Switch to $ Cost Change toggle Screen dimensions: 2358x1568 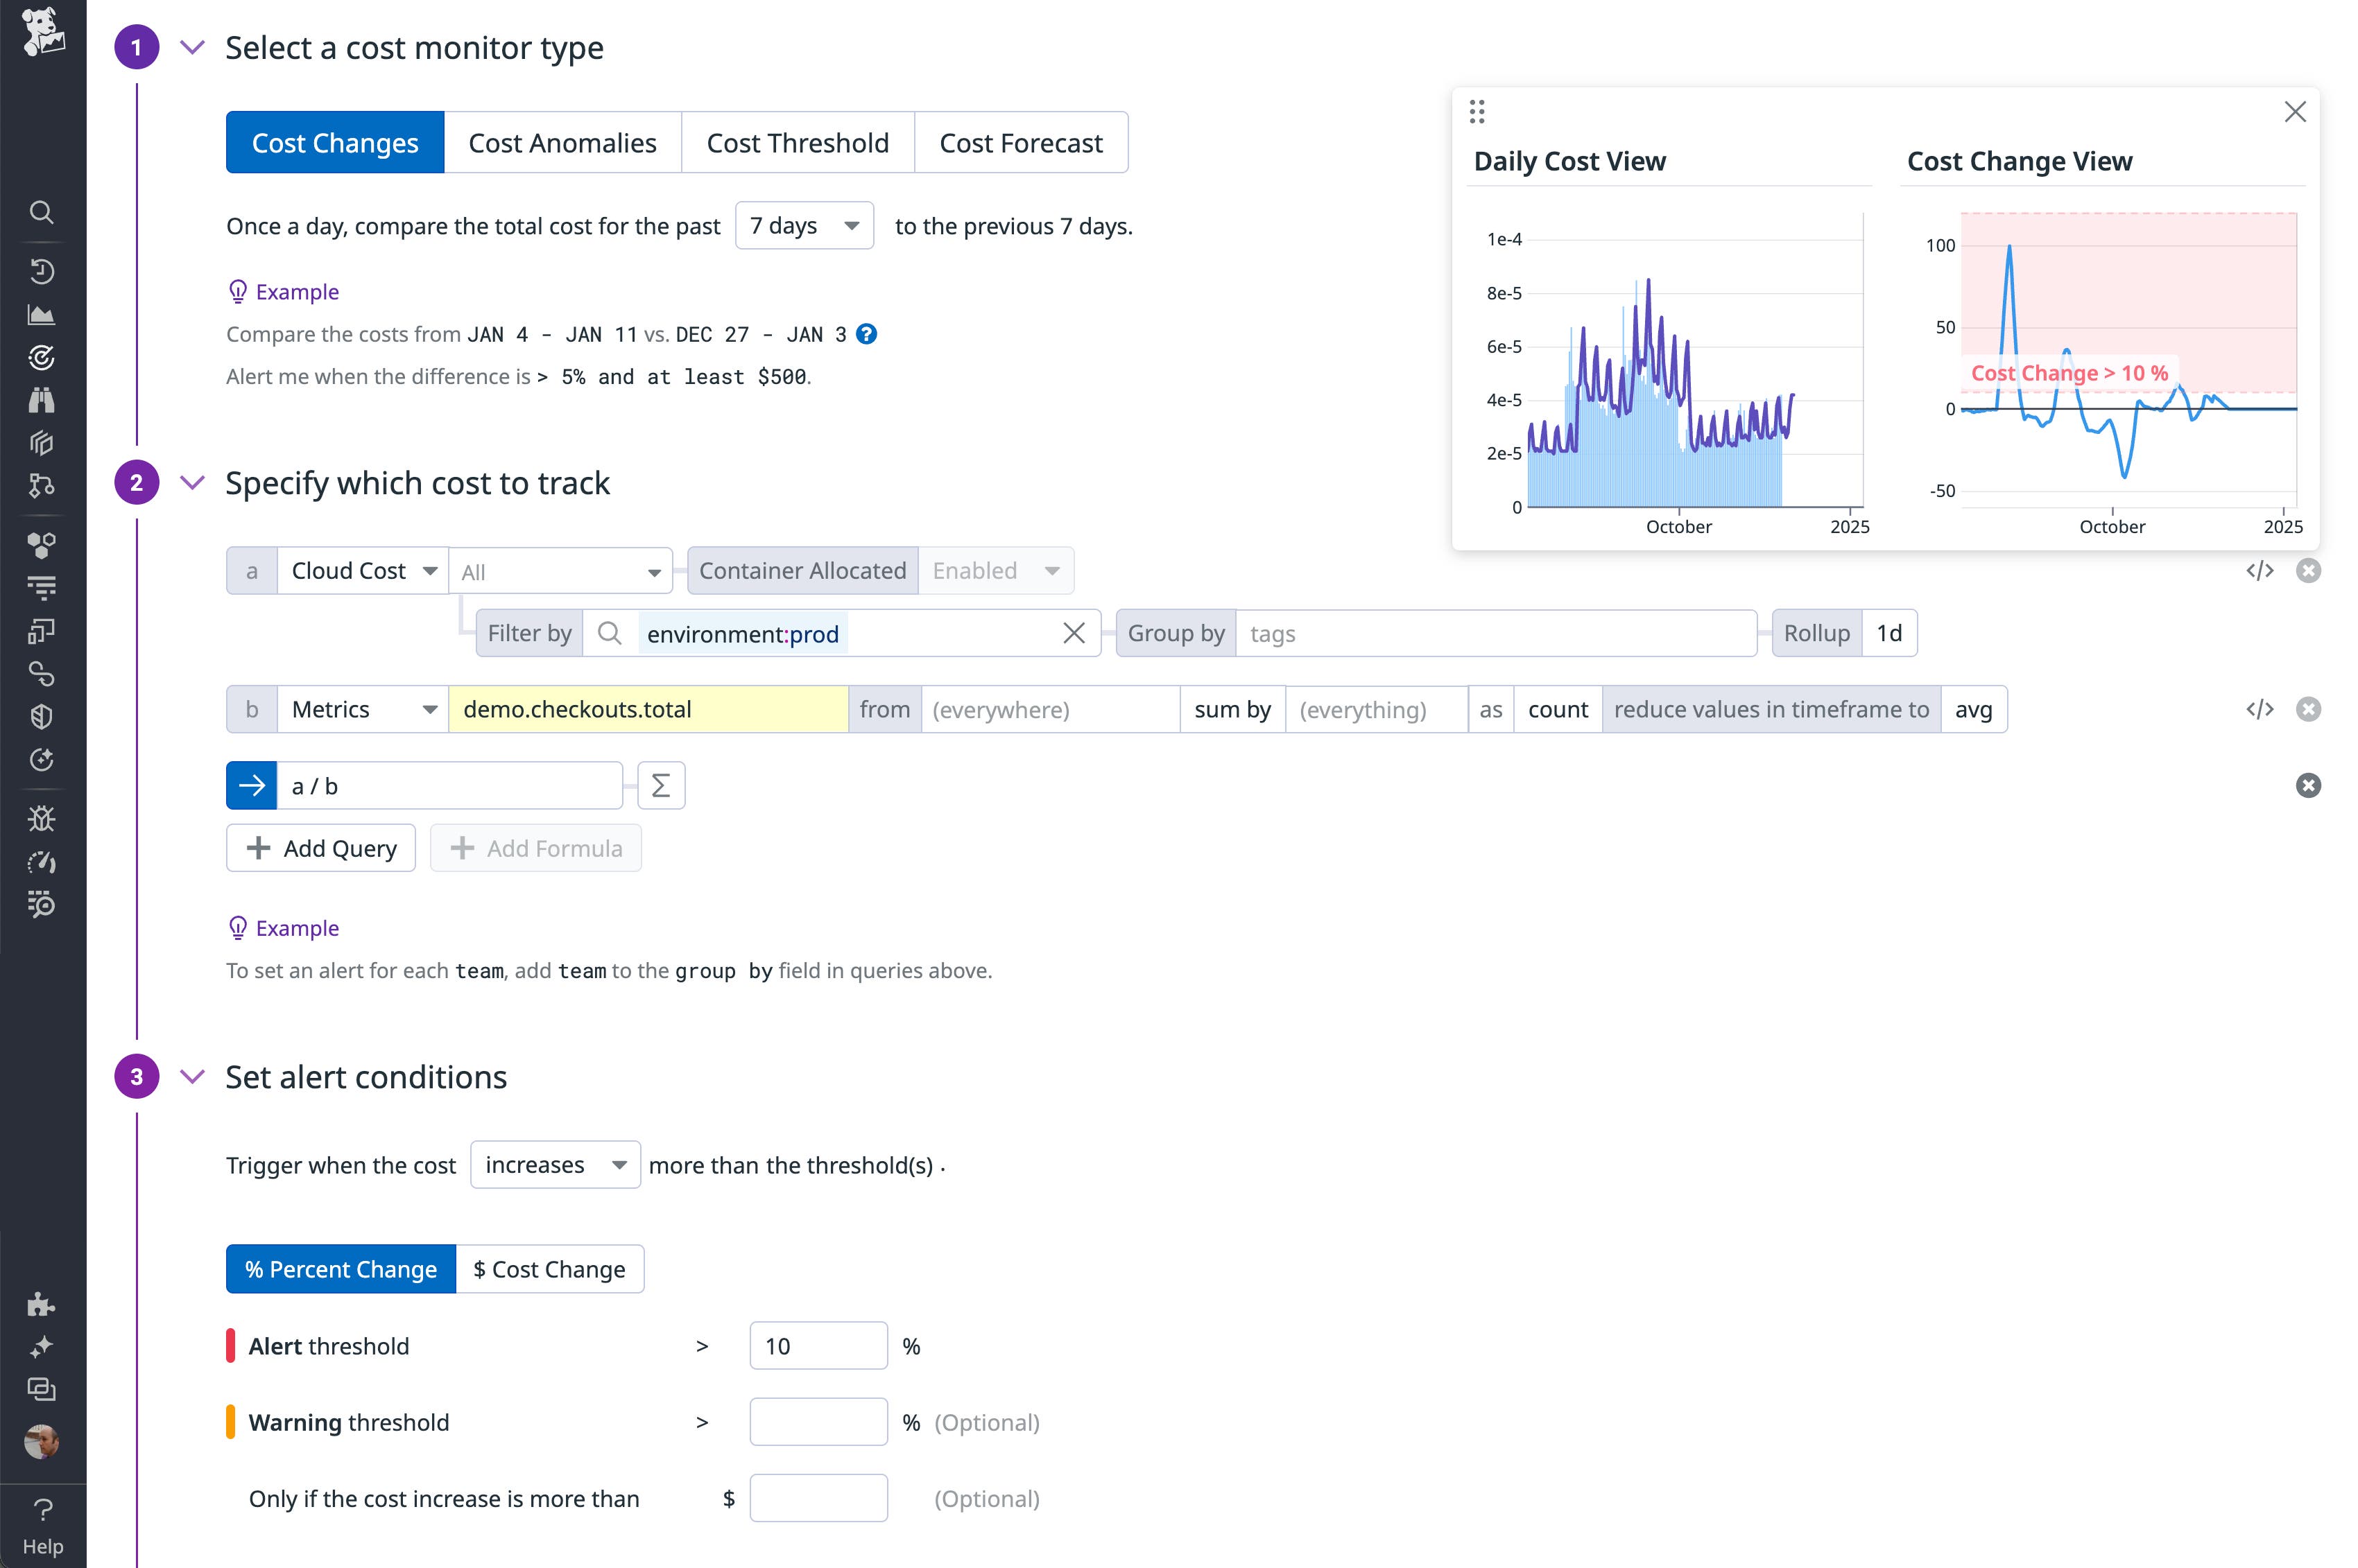549,1269
